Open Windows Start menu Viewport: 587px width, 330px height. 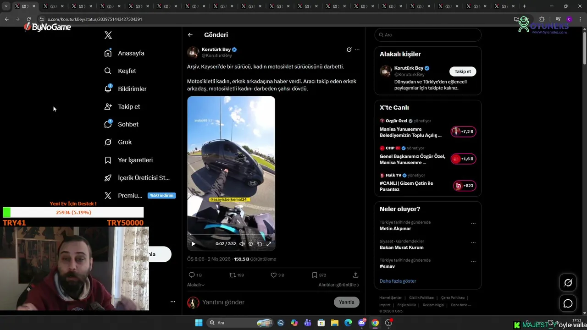(199, 323)
